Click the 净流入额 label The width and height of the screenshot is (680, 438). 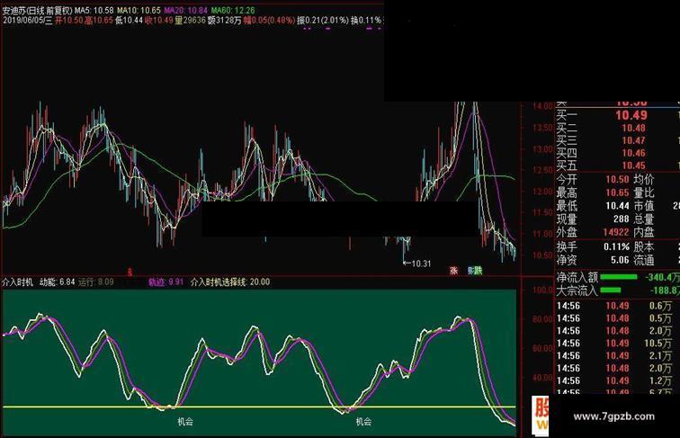[577, 277]
